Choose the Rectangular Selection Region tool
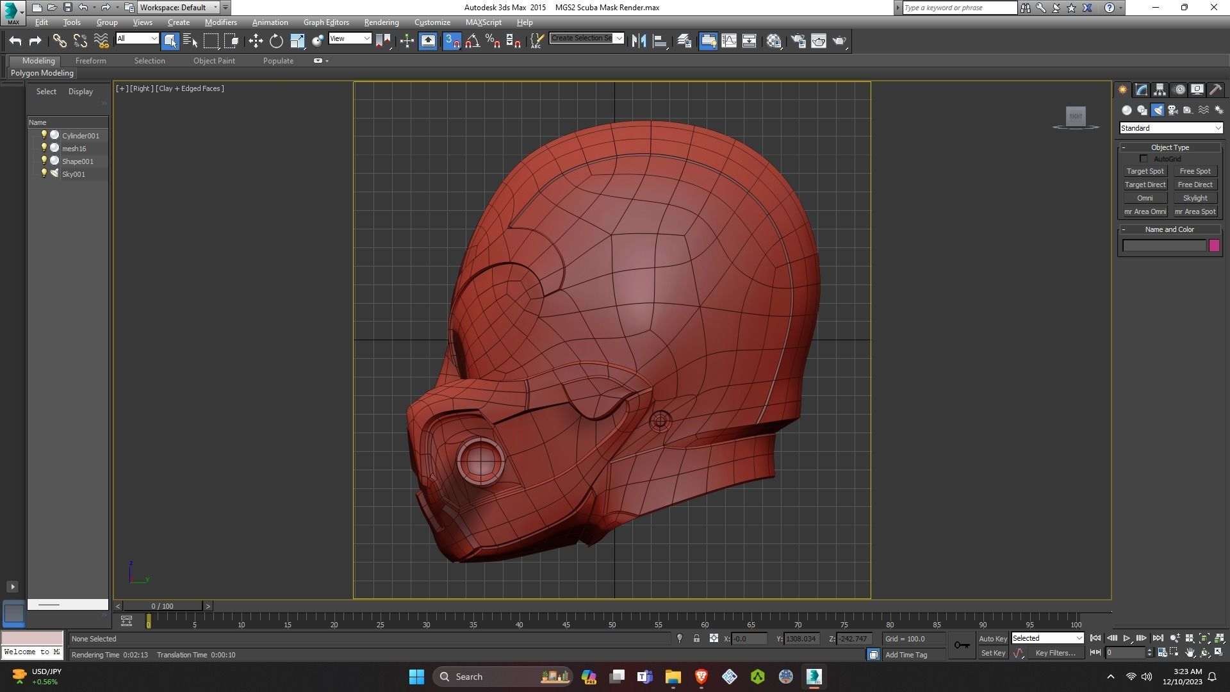This screenshot has height=692, width=1230. point(211,41)
